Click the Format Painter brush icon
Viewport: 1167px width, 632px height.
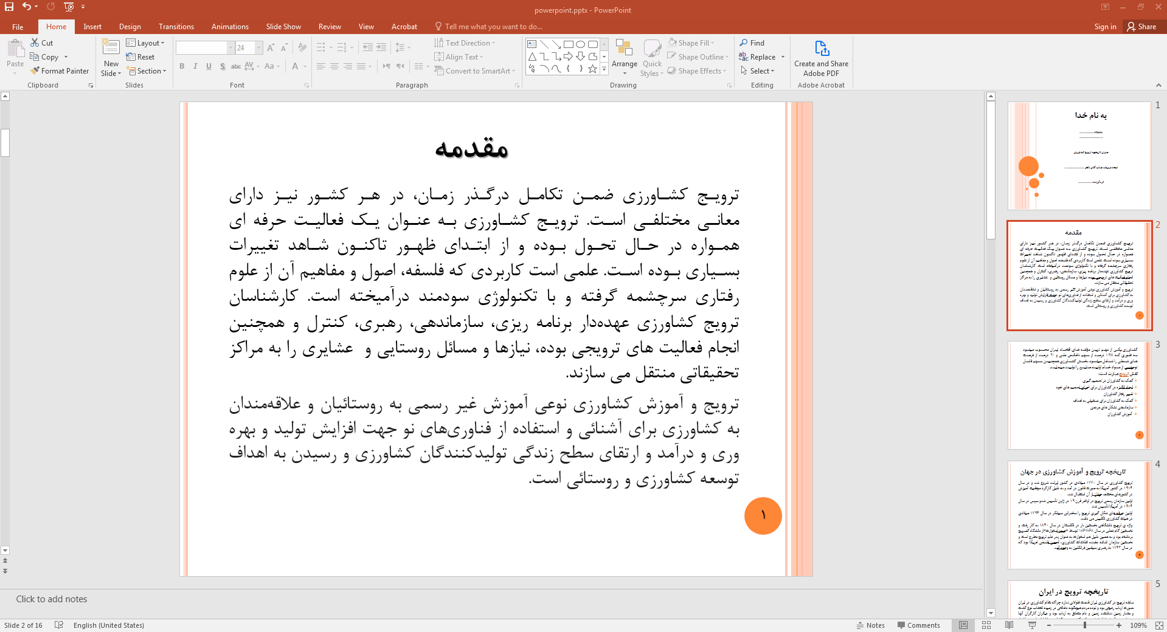coord(35,71)
